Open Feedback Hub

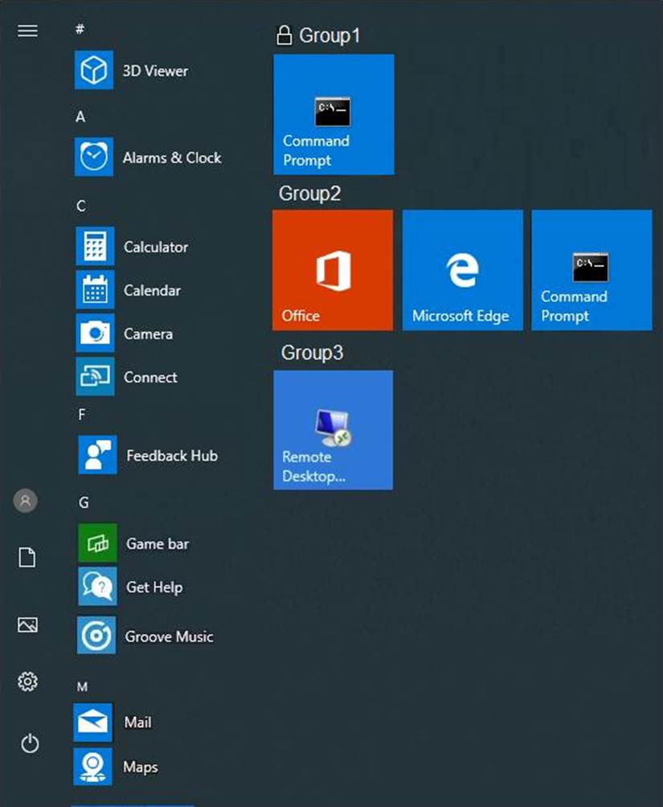coord(97,455)
